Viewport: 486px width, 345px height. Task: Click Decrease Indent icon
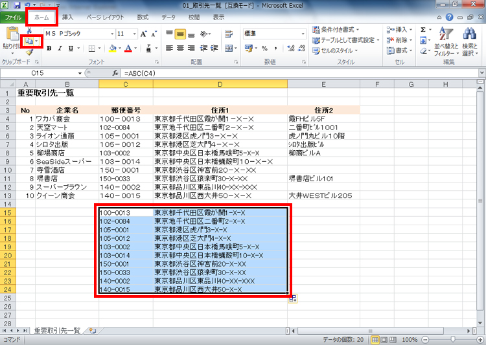(203, 49)
